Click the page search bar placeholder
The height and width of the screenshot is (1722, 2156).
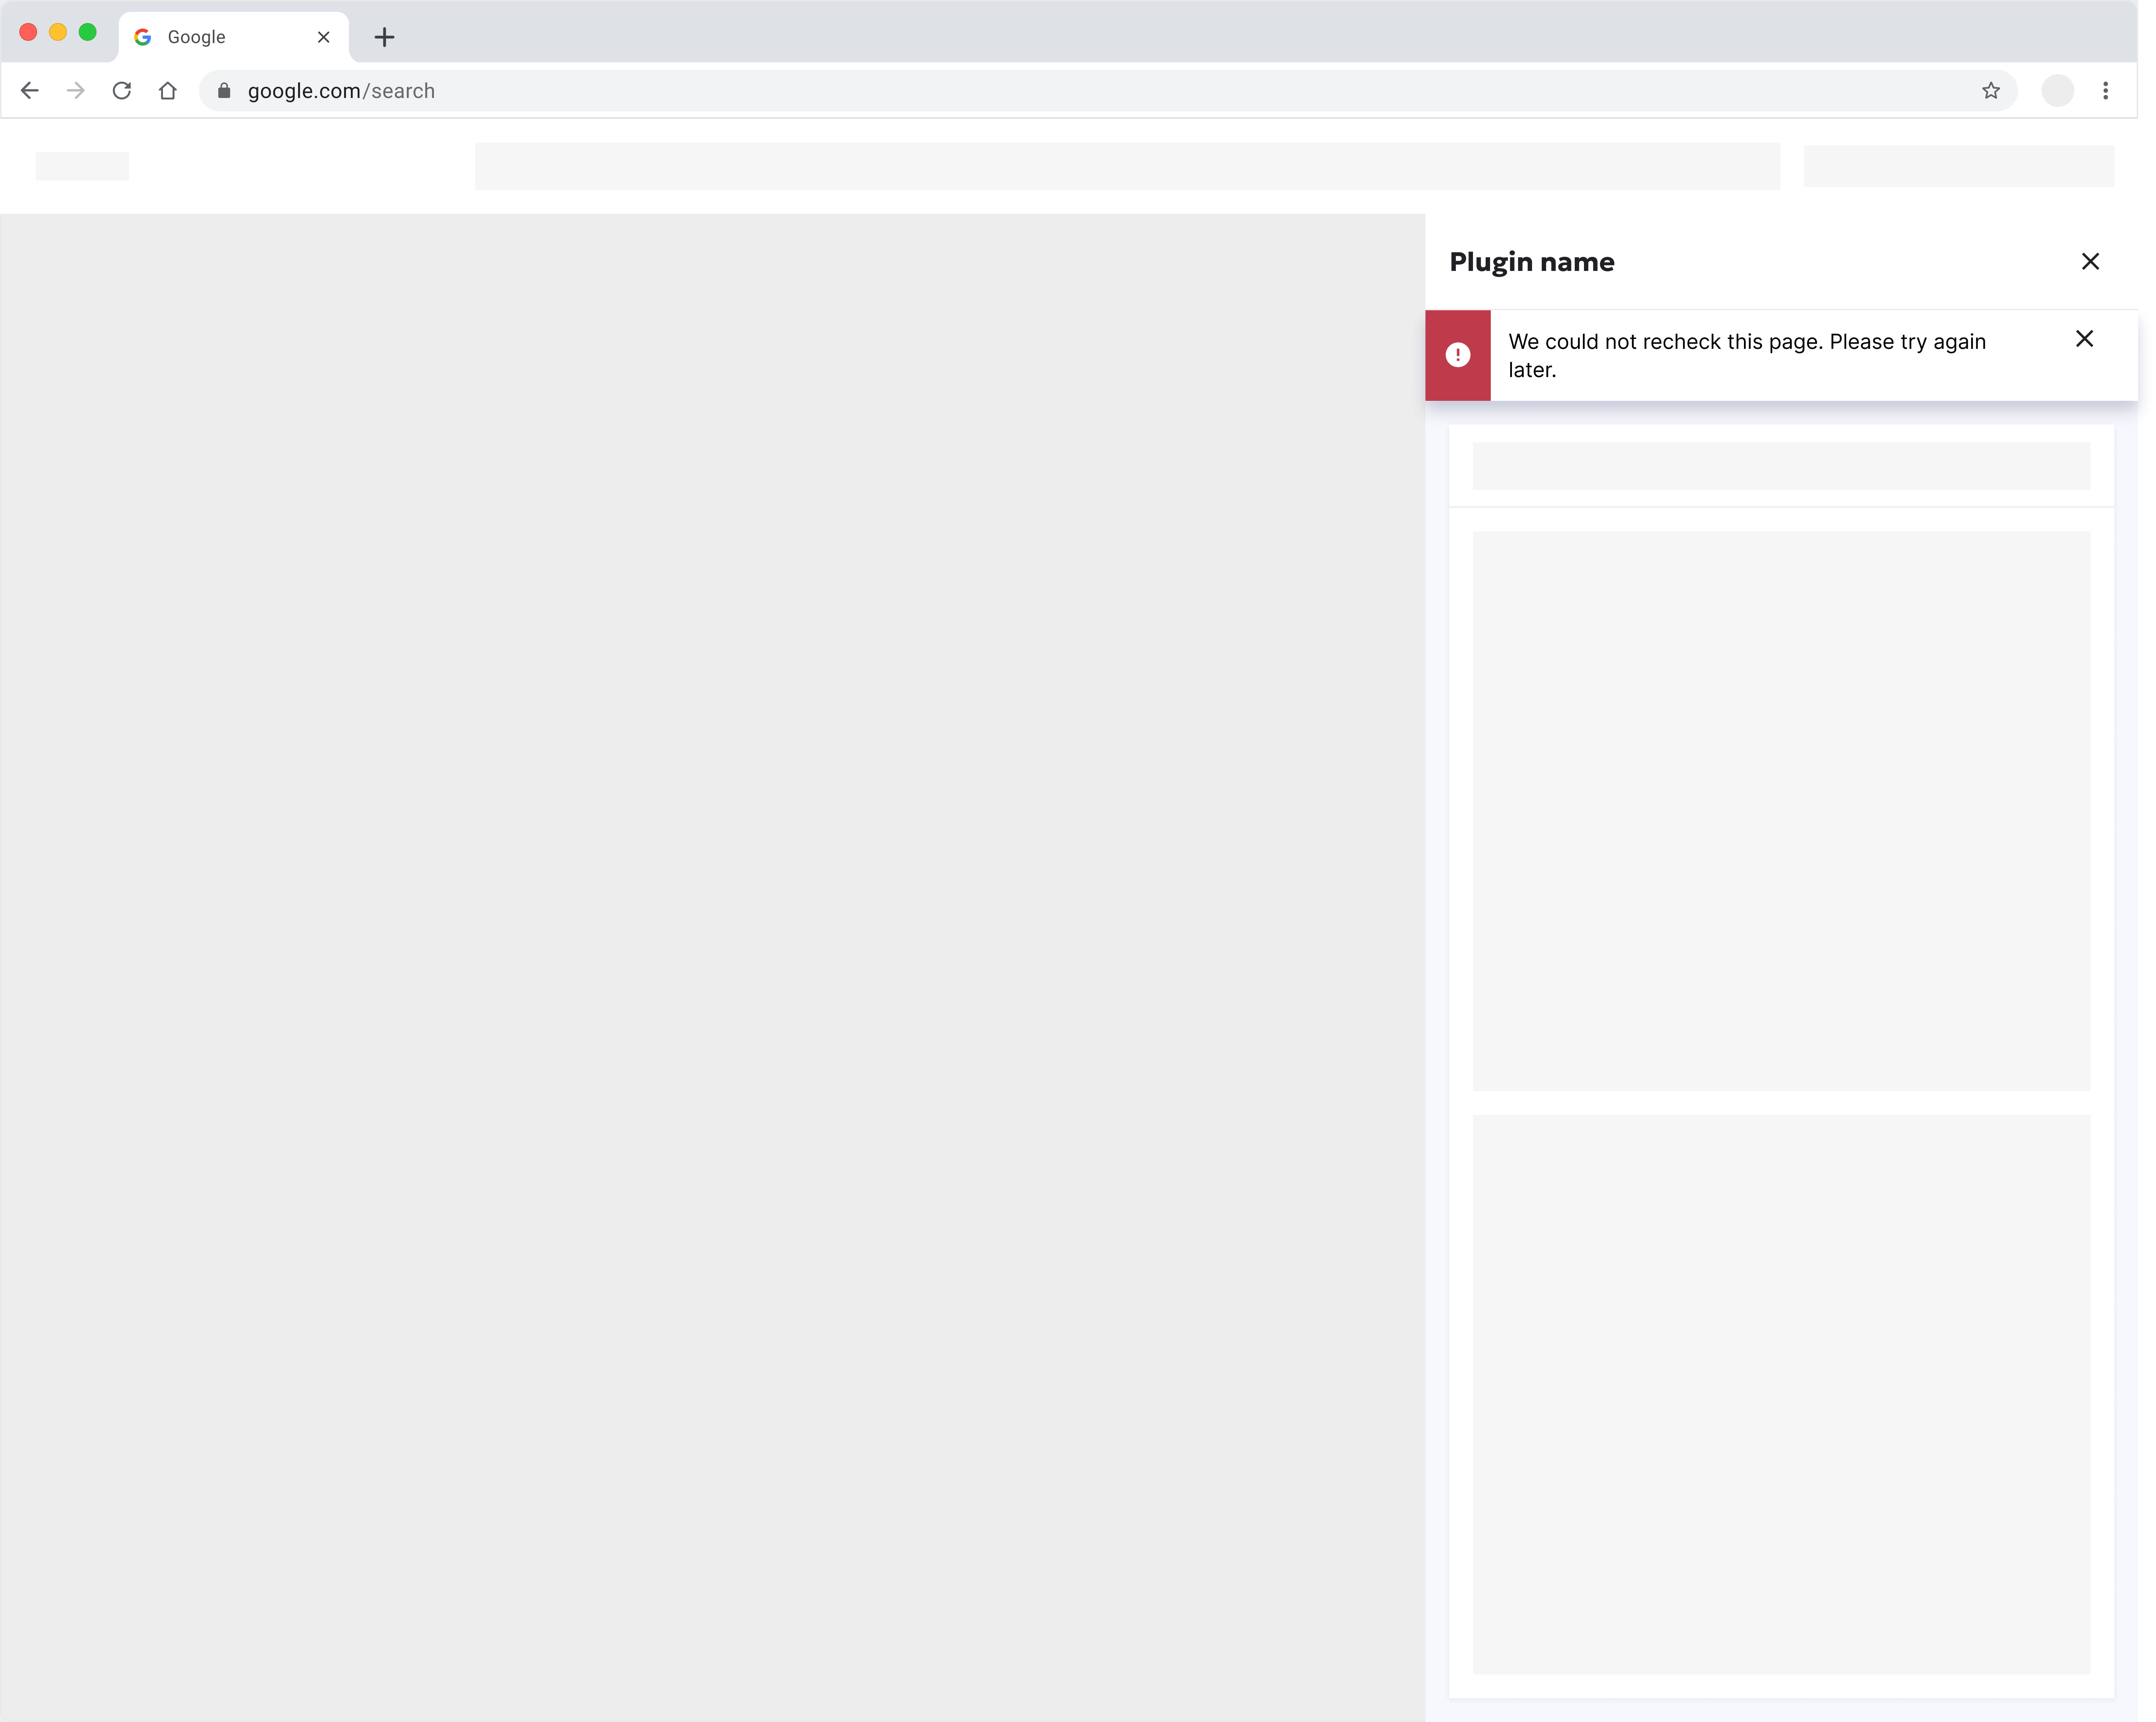[x=1127, y=166]
